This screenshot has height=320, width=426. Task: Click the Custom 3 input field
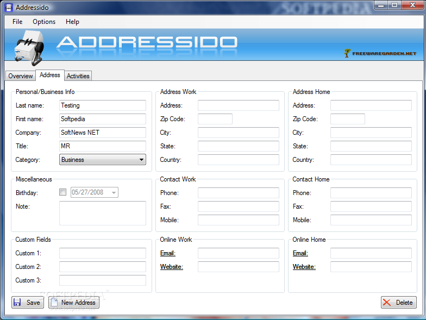102,280
